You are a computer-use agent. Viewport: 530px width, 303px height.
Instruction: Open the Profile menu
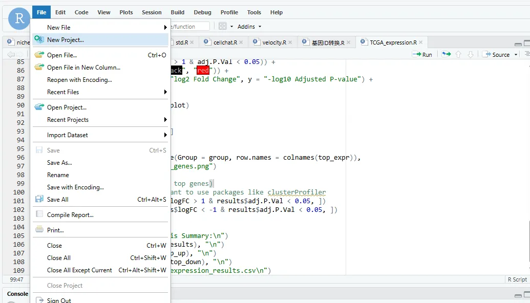pyautogui.click(x=229, y=12)
